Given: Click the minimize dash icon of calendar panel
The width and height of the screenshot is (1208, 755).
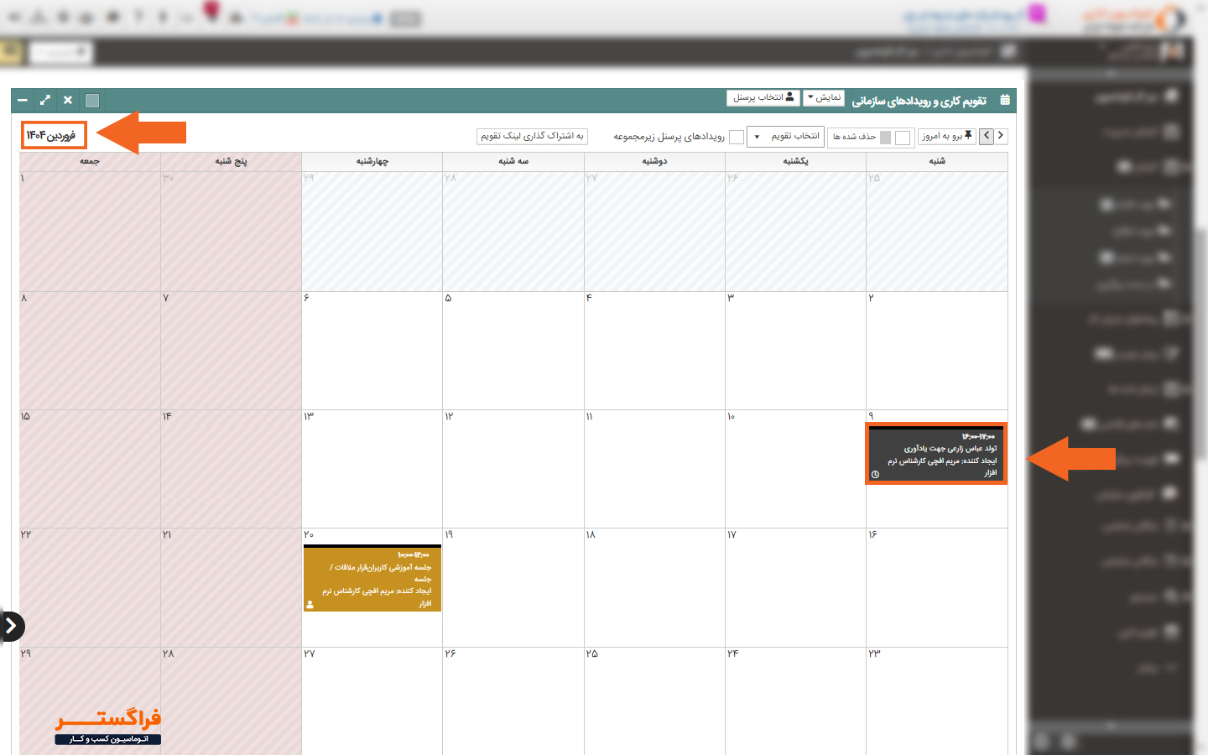Looking at the screenshot, I should click(23, 101).
